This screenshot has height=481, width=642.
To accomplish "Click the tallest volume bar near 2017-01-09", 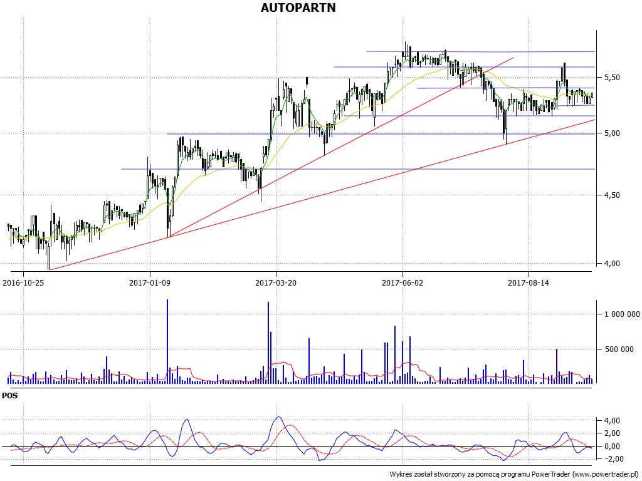I will (x=167, y=341).
